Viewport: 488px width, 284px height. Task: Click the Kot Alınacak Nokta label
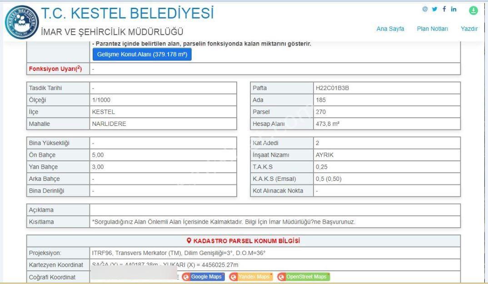pyautogui.click(x=278, y=190)
